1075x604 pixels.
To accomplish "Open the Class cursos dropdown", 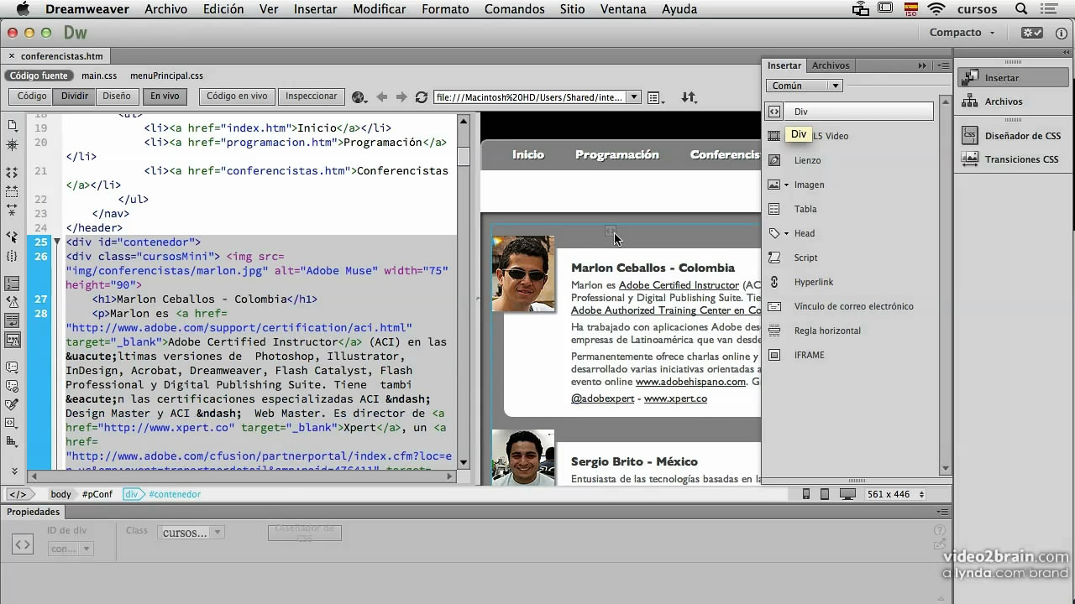I will (191, 532).
